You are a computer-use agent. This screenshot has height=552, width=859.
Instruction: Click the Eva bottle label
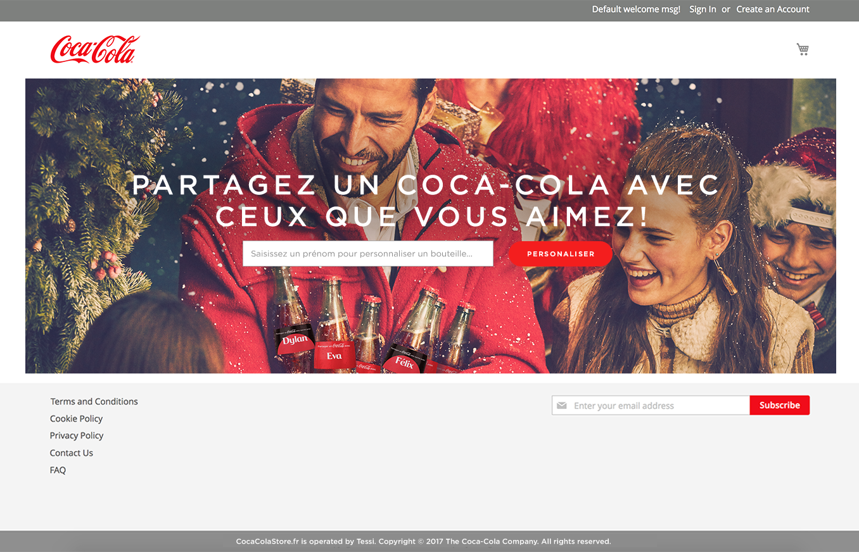[x=336, y=356]
